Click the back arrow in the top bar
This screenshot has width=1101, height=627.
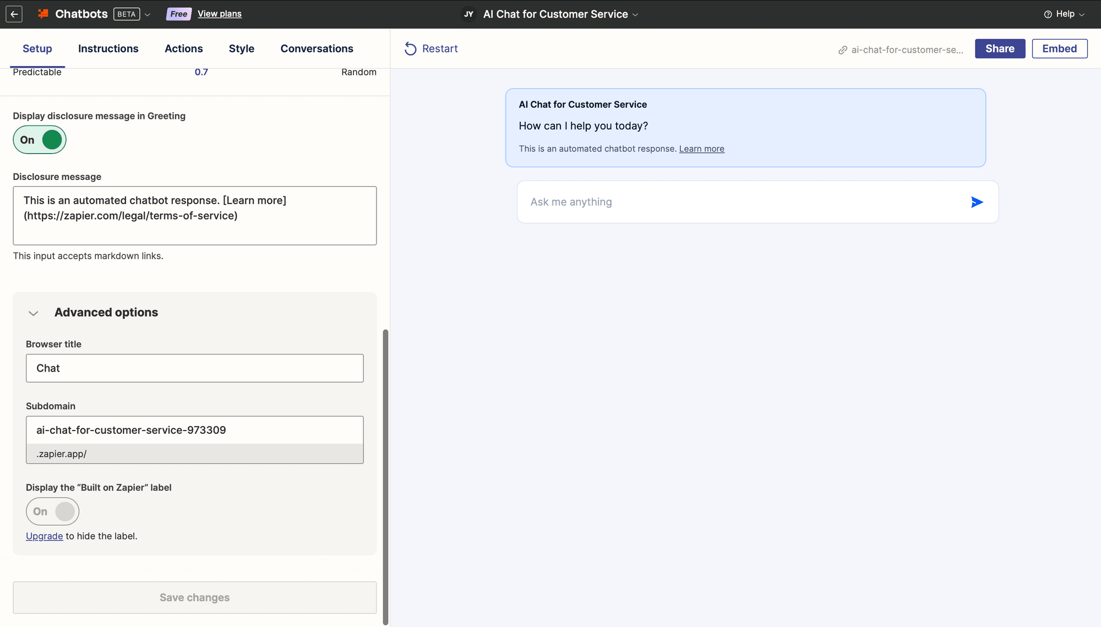point(14,14)
